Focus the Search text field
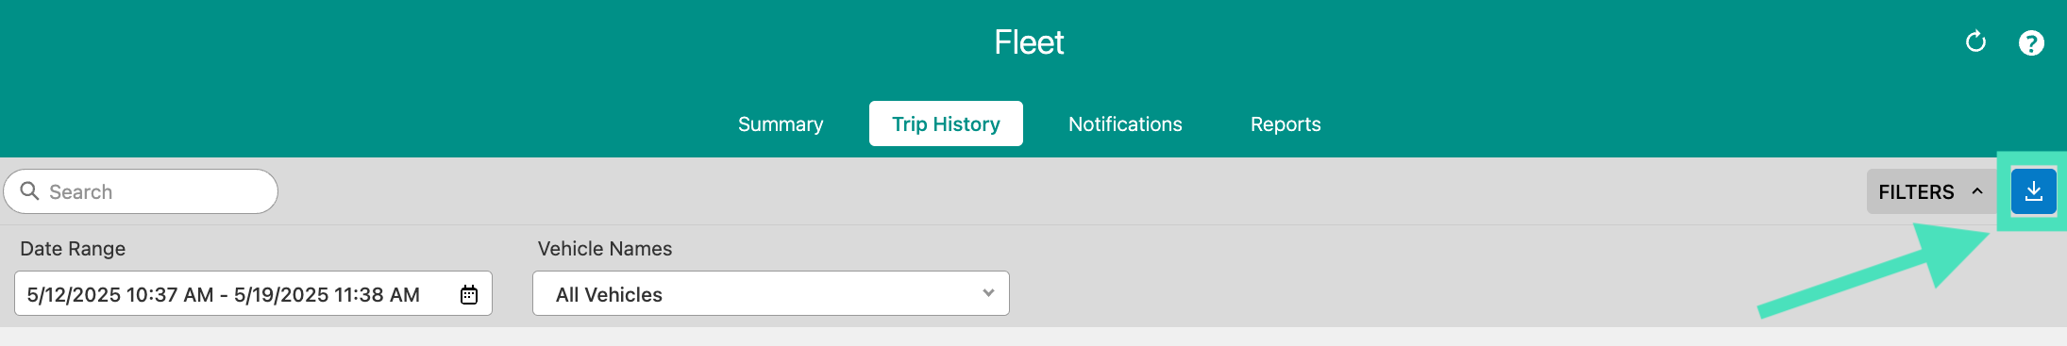Screen dimensions: 2067x346 click(141, 191)
